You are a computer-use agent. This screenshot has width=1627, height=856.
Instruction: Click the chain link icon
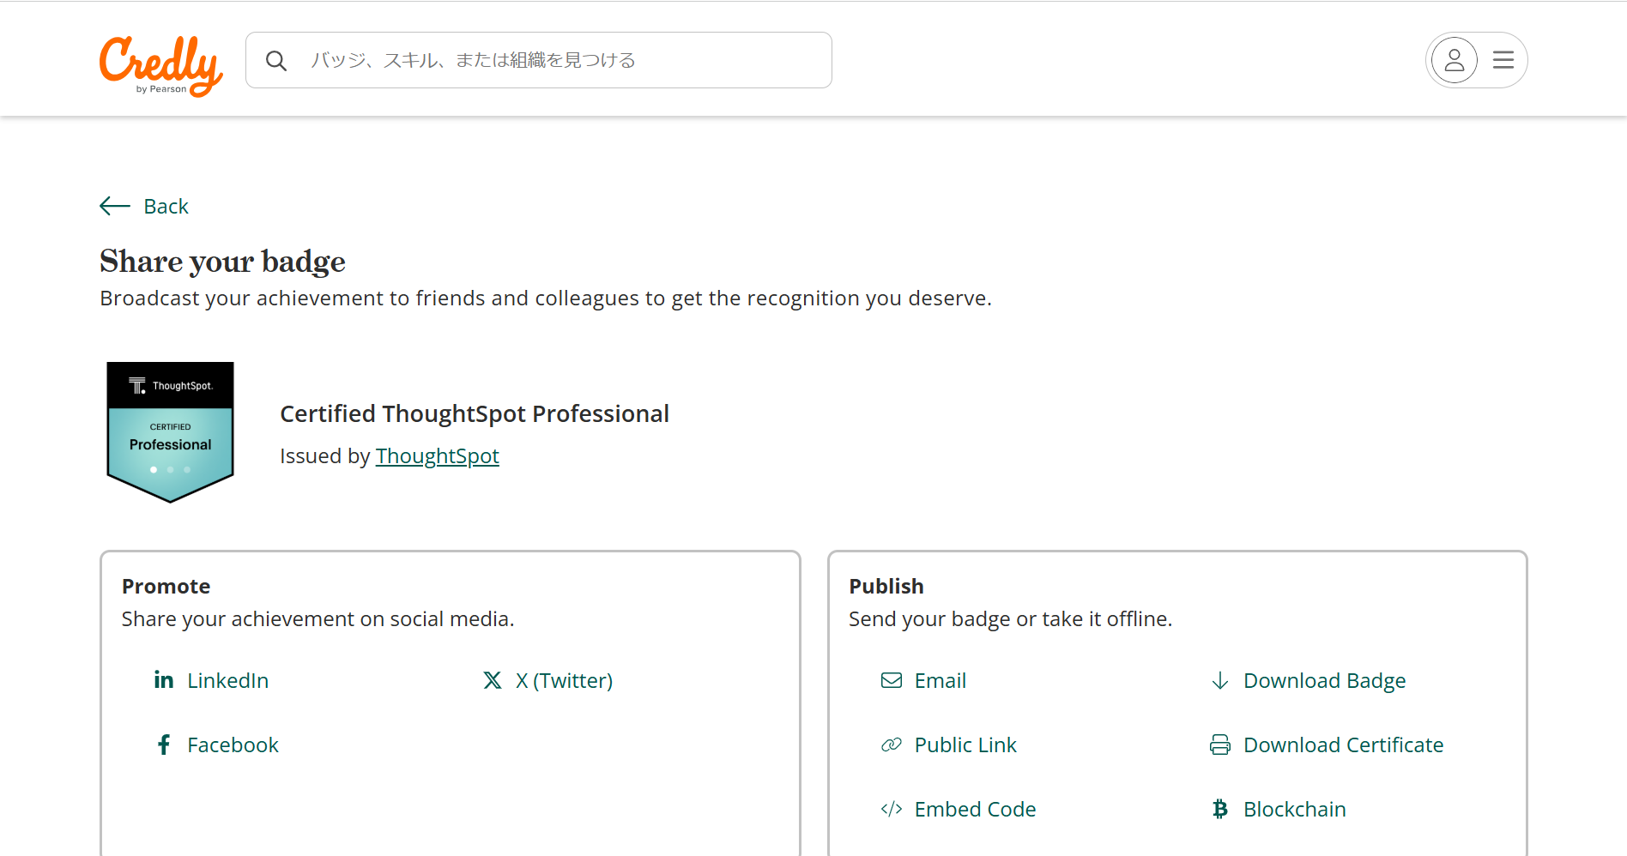click(892, 744)
